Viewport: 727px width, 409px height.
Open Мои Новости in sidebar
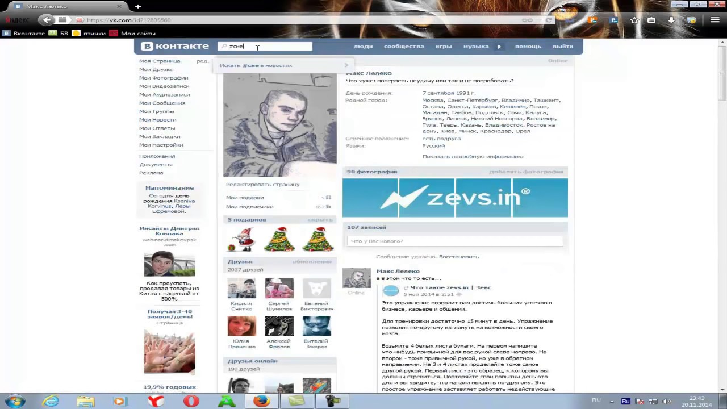tap(158, 120)
